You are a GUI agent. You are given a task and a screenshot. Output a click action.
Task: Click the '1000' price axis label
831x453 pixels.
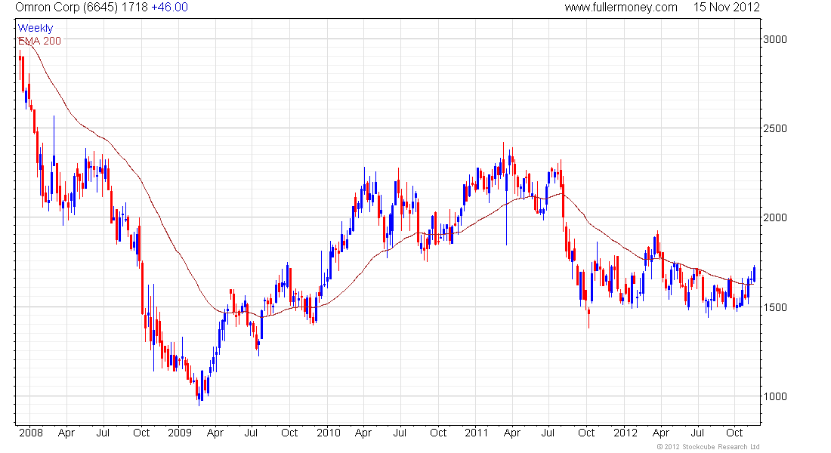point(775,396)
